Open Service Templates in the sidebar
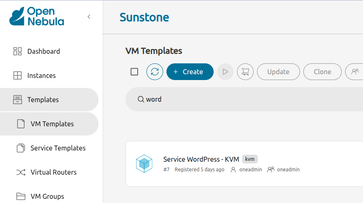 point(58,148)
